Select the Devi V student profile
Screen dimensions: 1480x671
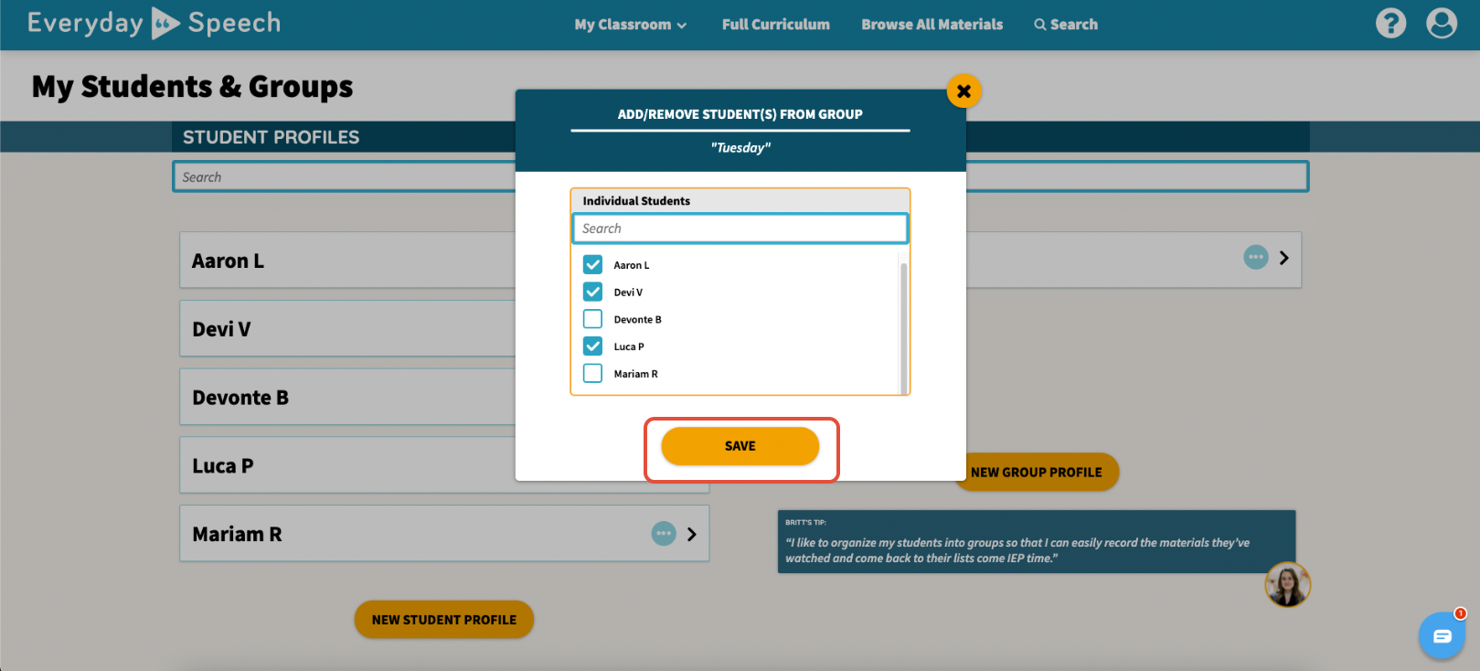[444, 329]
